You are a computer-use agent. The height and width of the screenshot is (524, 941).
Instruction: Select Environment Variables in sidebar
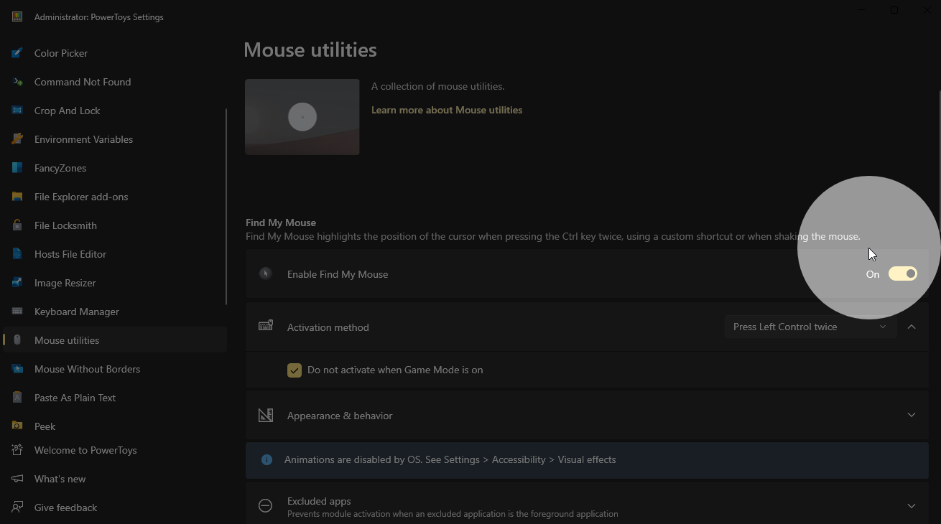tap(115, 139)
